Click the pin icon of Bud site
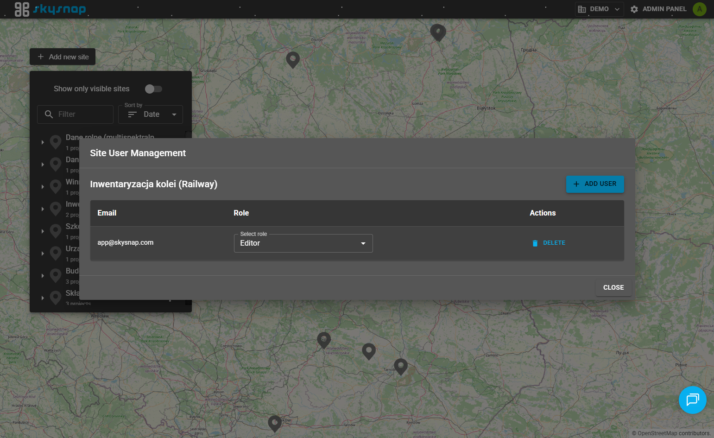714x438 pixels. 56,275
